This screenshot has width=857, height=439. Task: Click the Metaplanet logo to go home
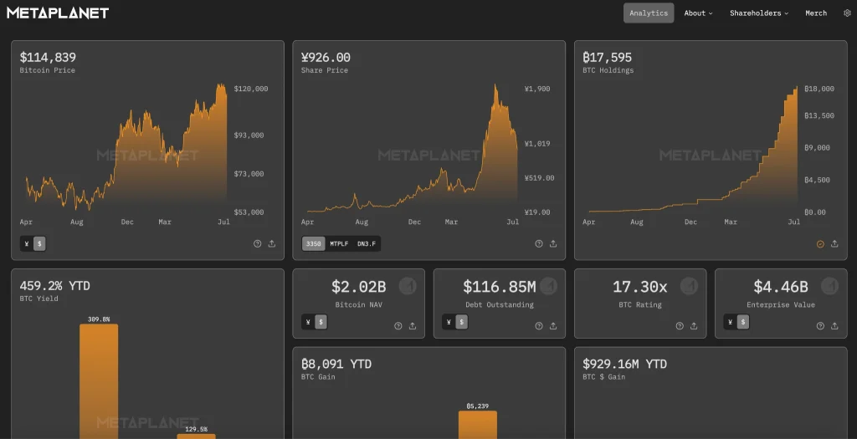tap(58, 13)
